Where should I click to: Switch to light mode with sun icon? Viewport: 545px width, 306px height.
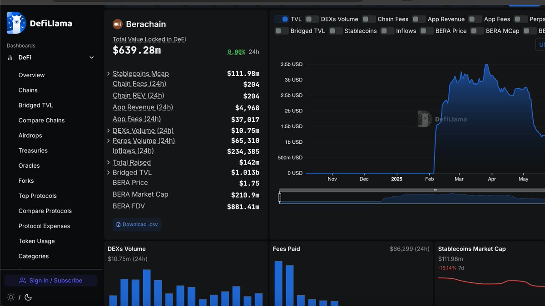(11, 297)
